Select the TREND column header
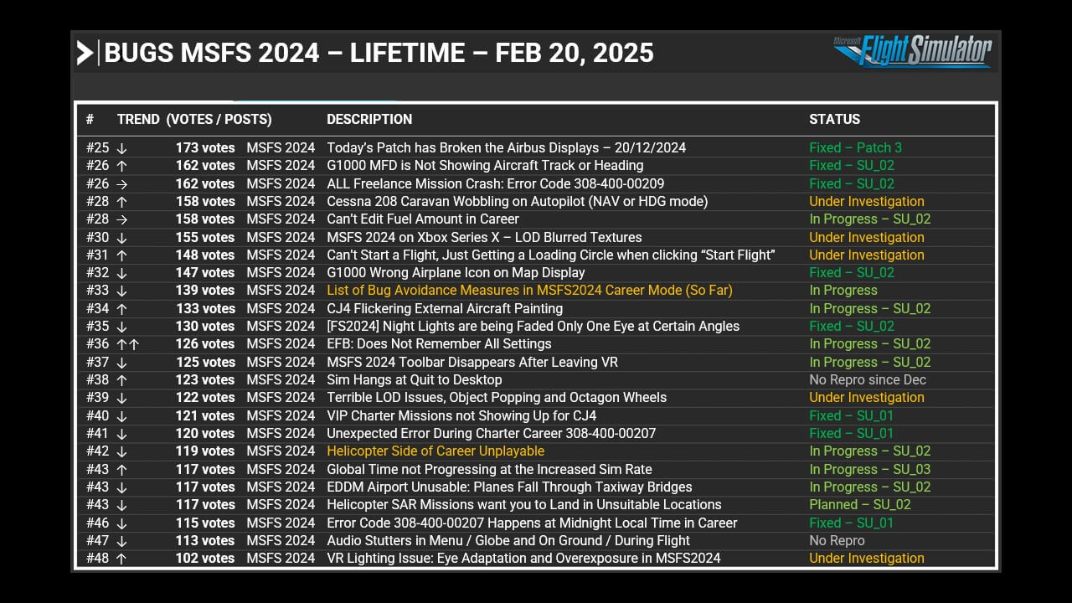 click(138, 120)
